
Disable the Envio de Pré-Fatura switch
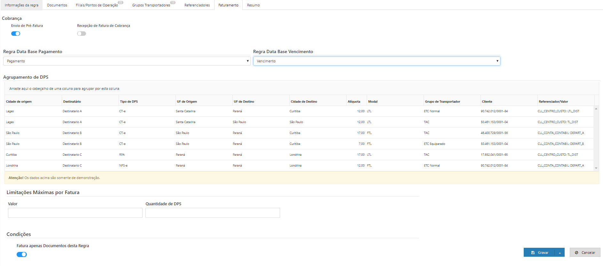16,34
